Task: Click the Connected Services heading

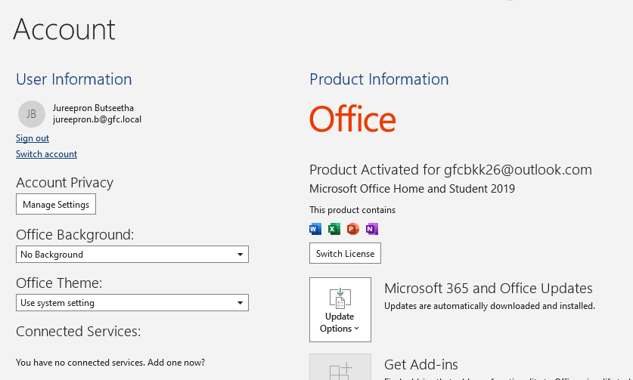Action: (78, 332)
